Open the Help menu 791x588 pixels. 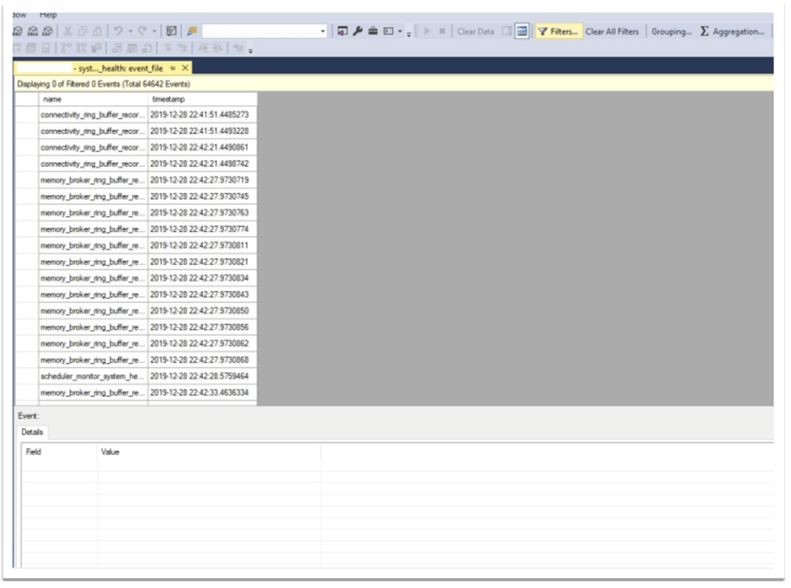(x=48, y=15)
